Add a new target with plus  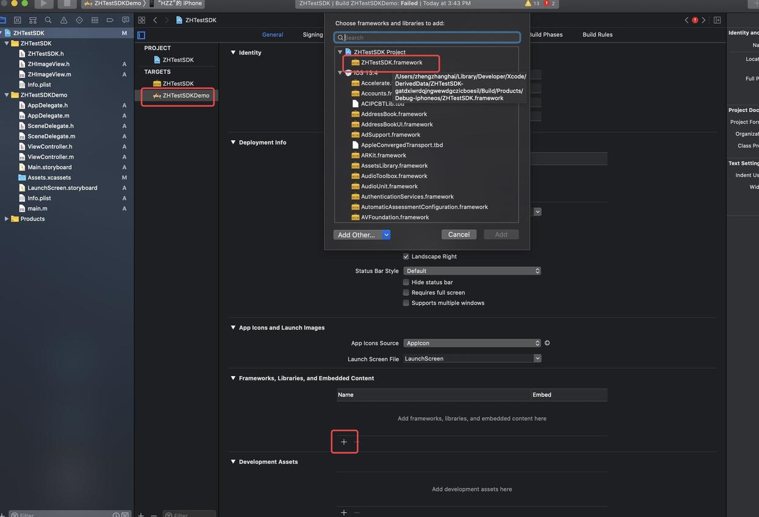[x=141, y=515]
